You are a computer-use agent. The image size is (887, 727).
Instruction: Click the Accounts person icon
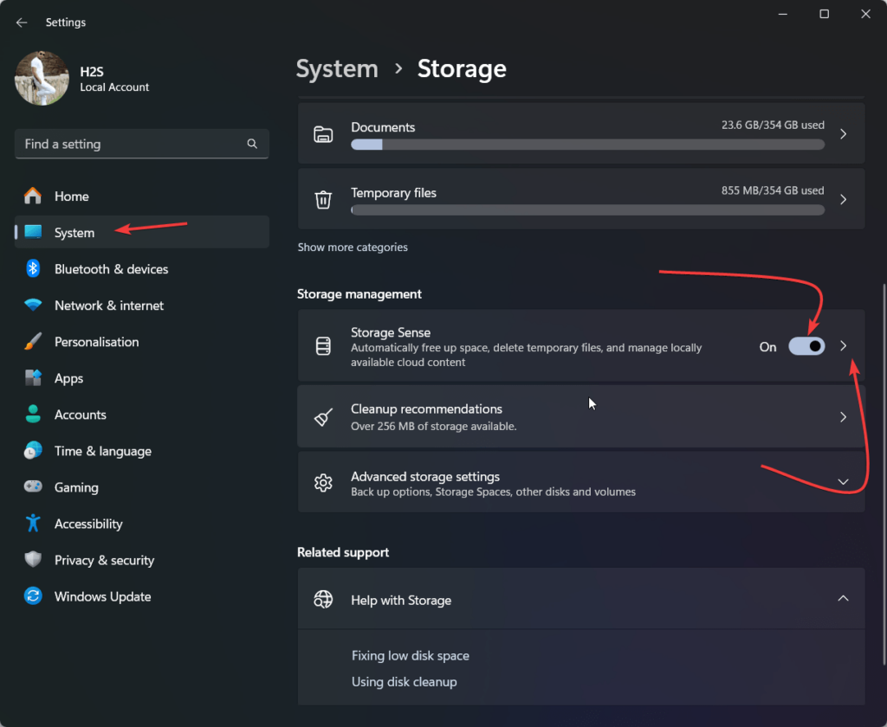pos(33,414)
